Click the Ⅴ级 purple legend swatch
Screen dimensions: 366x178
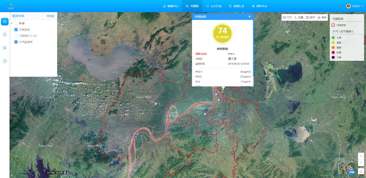pyautogui.click(x=333, y=57)
